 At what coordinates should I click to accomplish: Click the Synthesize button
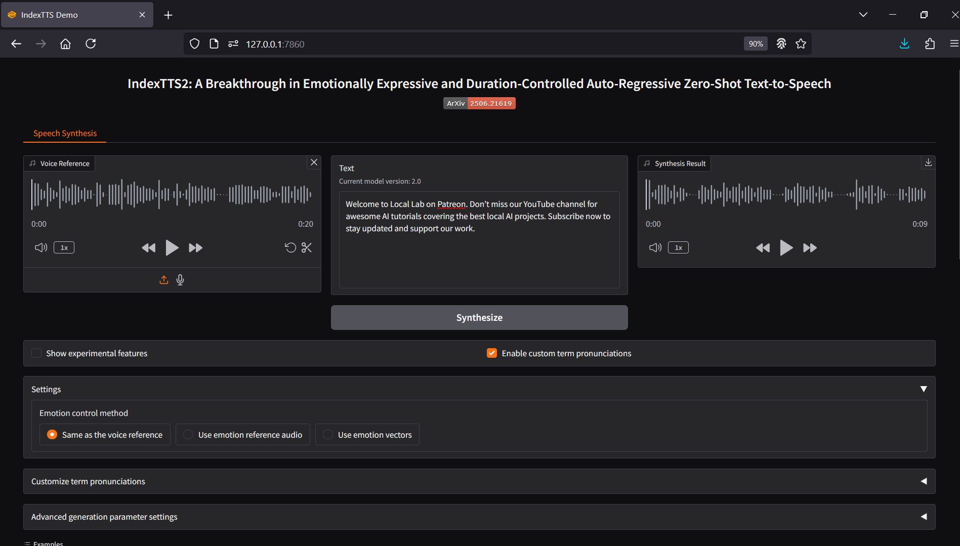tap(479, 317)
